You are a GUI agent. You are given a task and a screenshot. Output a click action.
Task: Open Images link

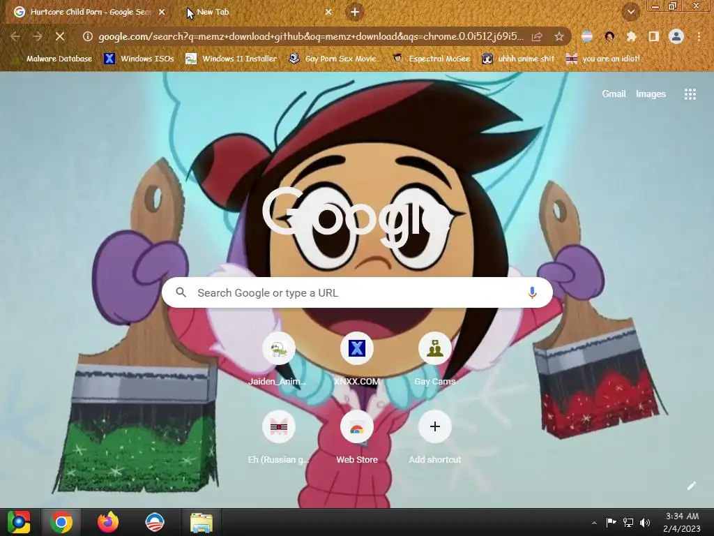point(651,94)
